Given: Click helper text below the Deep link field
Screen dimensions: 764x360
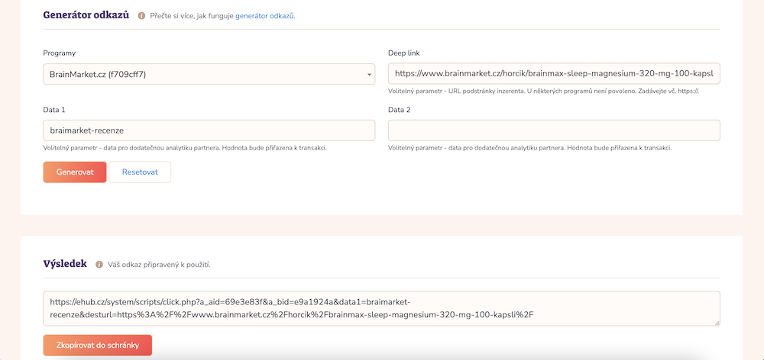Looking at the screenshot, I should coord(544,91).
